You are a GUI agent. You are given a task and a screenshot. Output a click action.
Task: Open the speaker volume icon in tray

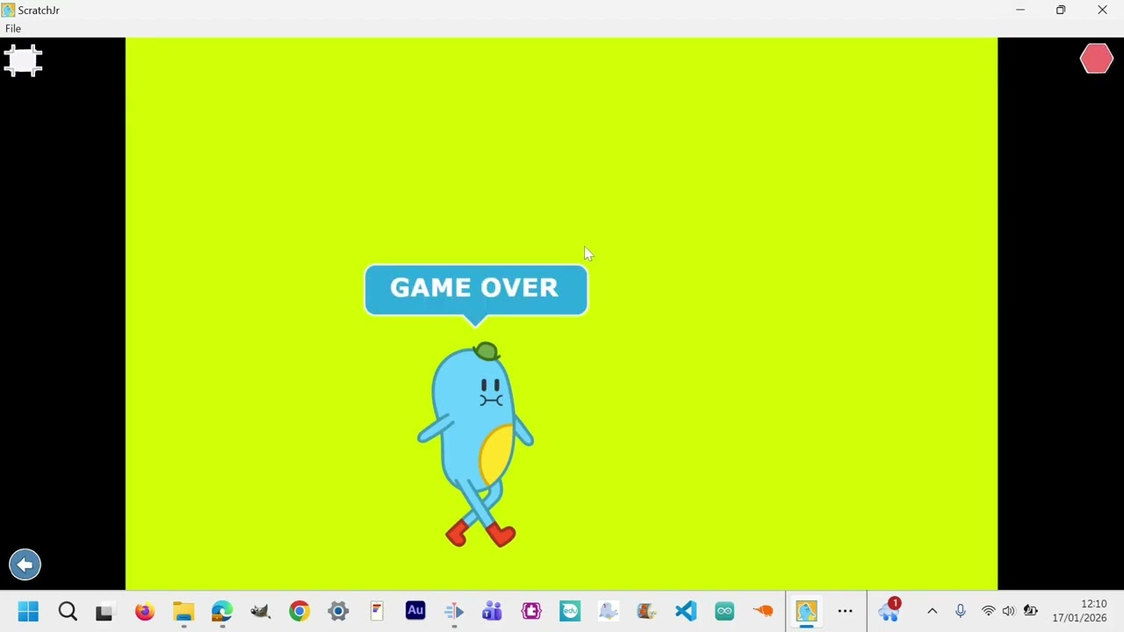click(1009, 611)
